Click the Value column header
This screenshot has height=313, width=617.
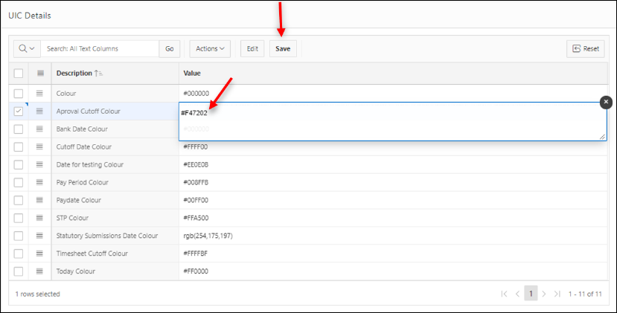click(192, 74)
